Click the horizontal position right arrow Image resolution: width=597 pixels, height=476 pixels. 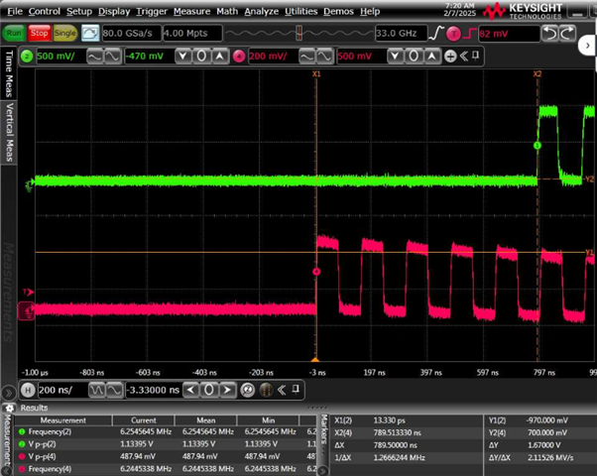227,390
